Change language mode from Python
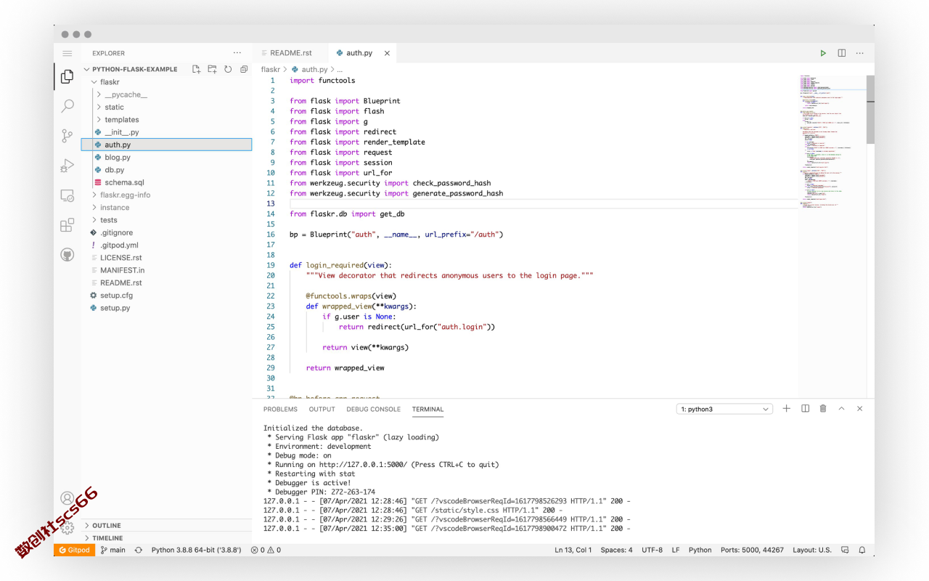Screen dimensions: 929x581 coord(700,550)
